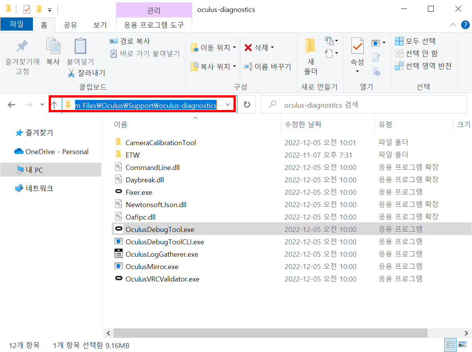Switch to the 공유 (Share) tab
Image resolution: width=472 pixels, height=352 pixels.
coord(70,25)
